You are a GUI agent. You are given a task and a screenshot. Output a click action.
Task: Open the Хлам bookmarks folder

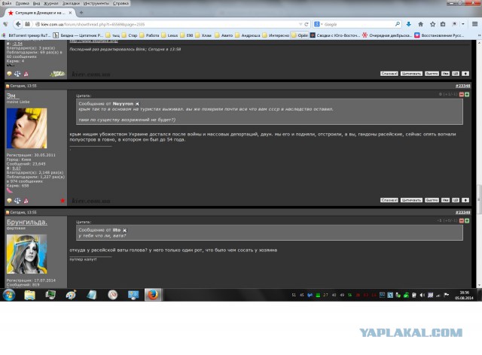click(203, 35)
